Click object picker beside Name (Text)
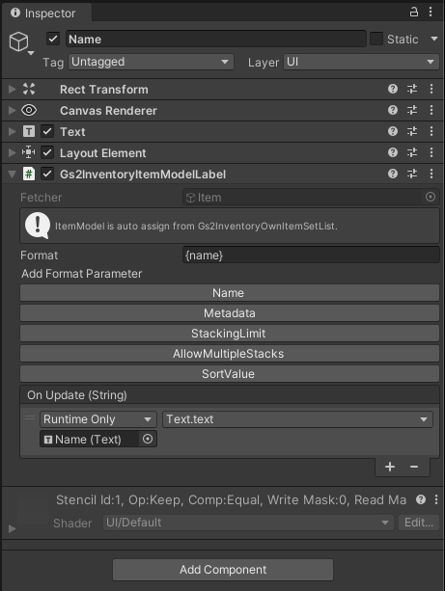 pyautogui.click(x=148, y=439)
